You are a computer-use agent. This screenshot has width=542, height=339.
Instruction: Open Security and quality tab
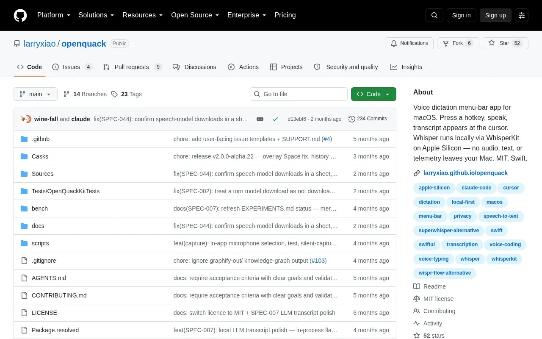346,67
